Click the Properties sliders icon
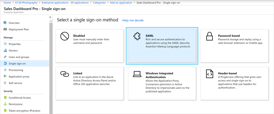 [x=5, y=44]
